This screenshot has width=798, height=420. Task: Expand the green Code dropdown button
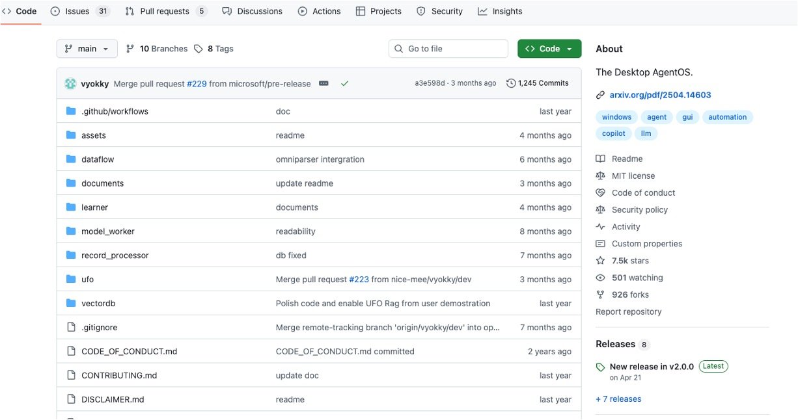click(x=549, y=49)
